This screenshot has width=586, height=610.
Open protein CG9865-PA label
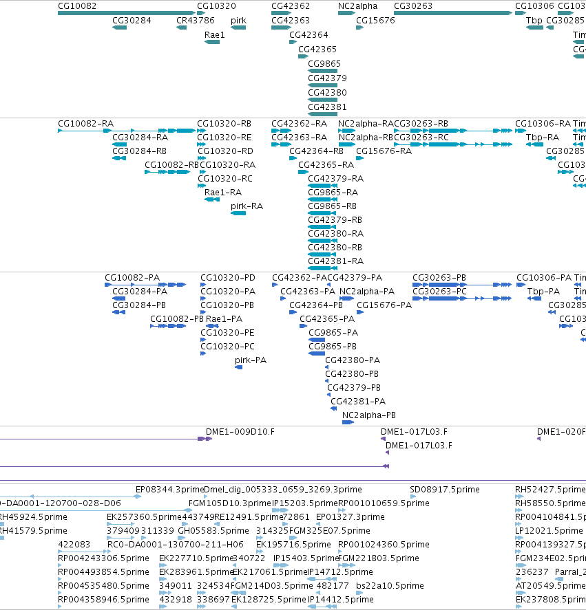click(x=333, y=333)
